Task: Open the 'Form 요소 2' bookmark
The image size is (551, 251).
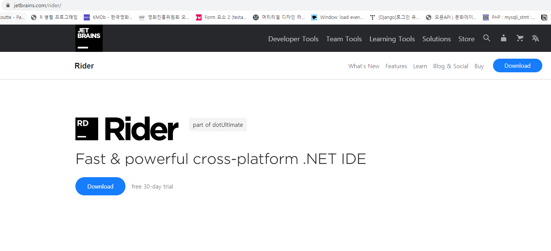Action: pyautogui.click(x=221, y=17)
